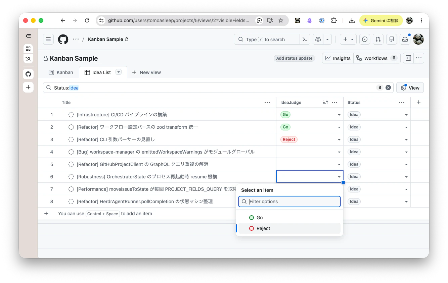
Task: Bookmark this page with star icon
Action: [x=281, y=20]
